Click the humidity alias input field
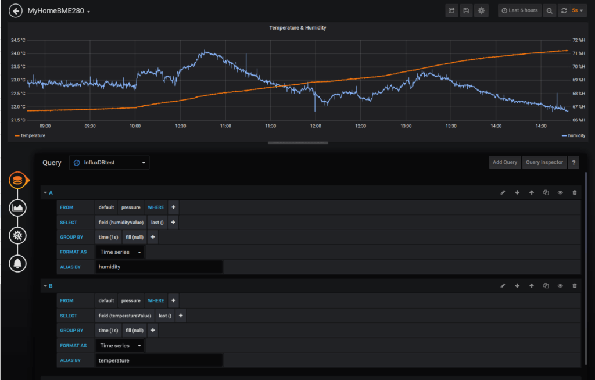This screenshot has width=595, height=380. pyautogui.click(x=159, y=267)
